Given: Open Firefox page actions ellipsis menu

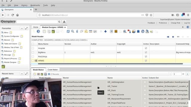Looking at the screenshot, I should [143, 15].
